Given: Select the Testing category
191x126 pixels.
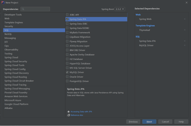Looking at the screenshot, I should [34, 54].
